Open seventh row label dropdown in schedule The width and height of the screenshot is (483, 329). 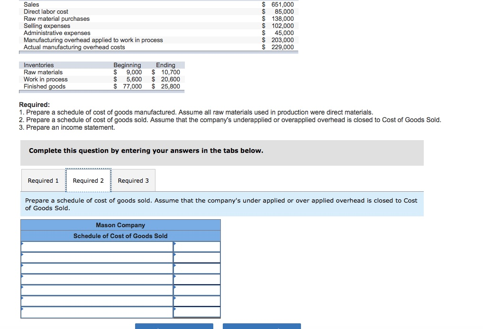pyautogui.click(x=97, y=312)
